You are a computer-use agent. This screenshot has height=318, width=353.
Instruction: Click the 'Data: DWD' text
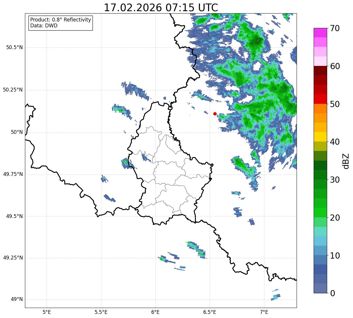[44, 26]
